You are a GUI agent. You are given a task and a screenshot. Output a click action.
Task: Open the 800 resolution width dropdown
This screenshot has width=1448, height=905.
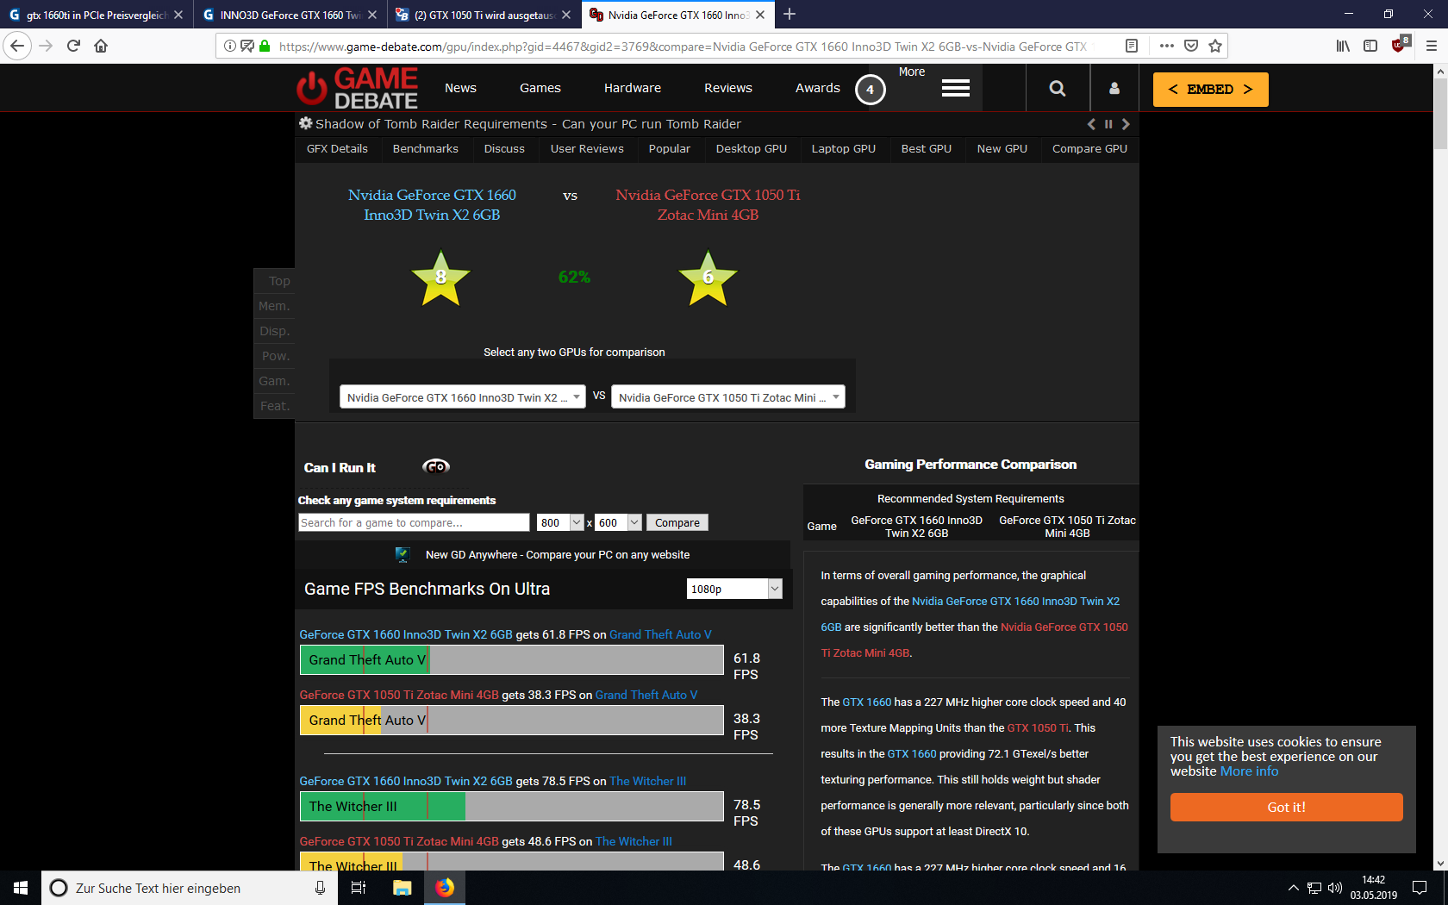coord(560,522)
